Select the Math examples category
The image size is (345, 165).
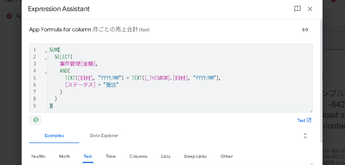[64, 156]
